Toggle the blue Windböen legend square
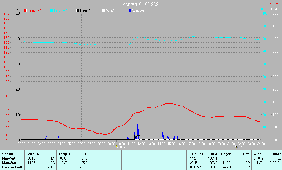282x170 pixels. [130, 11]
